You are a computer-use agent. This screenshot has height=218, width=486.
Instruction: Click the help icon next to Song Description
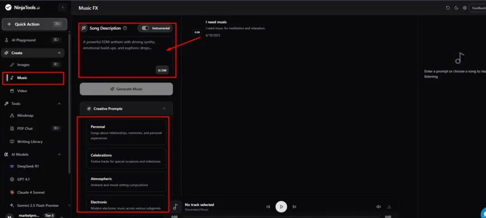125,28
